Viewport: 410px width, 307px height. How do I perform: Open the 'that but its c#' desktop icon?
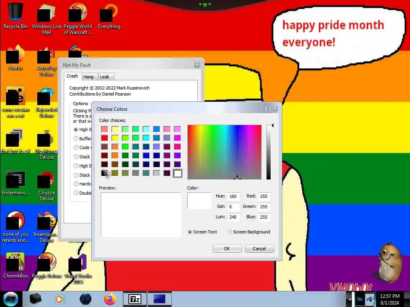[x=16, y=141]
